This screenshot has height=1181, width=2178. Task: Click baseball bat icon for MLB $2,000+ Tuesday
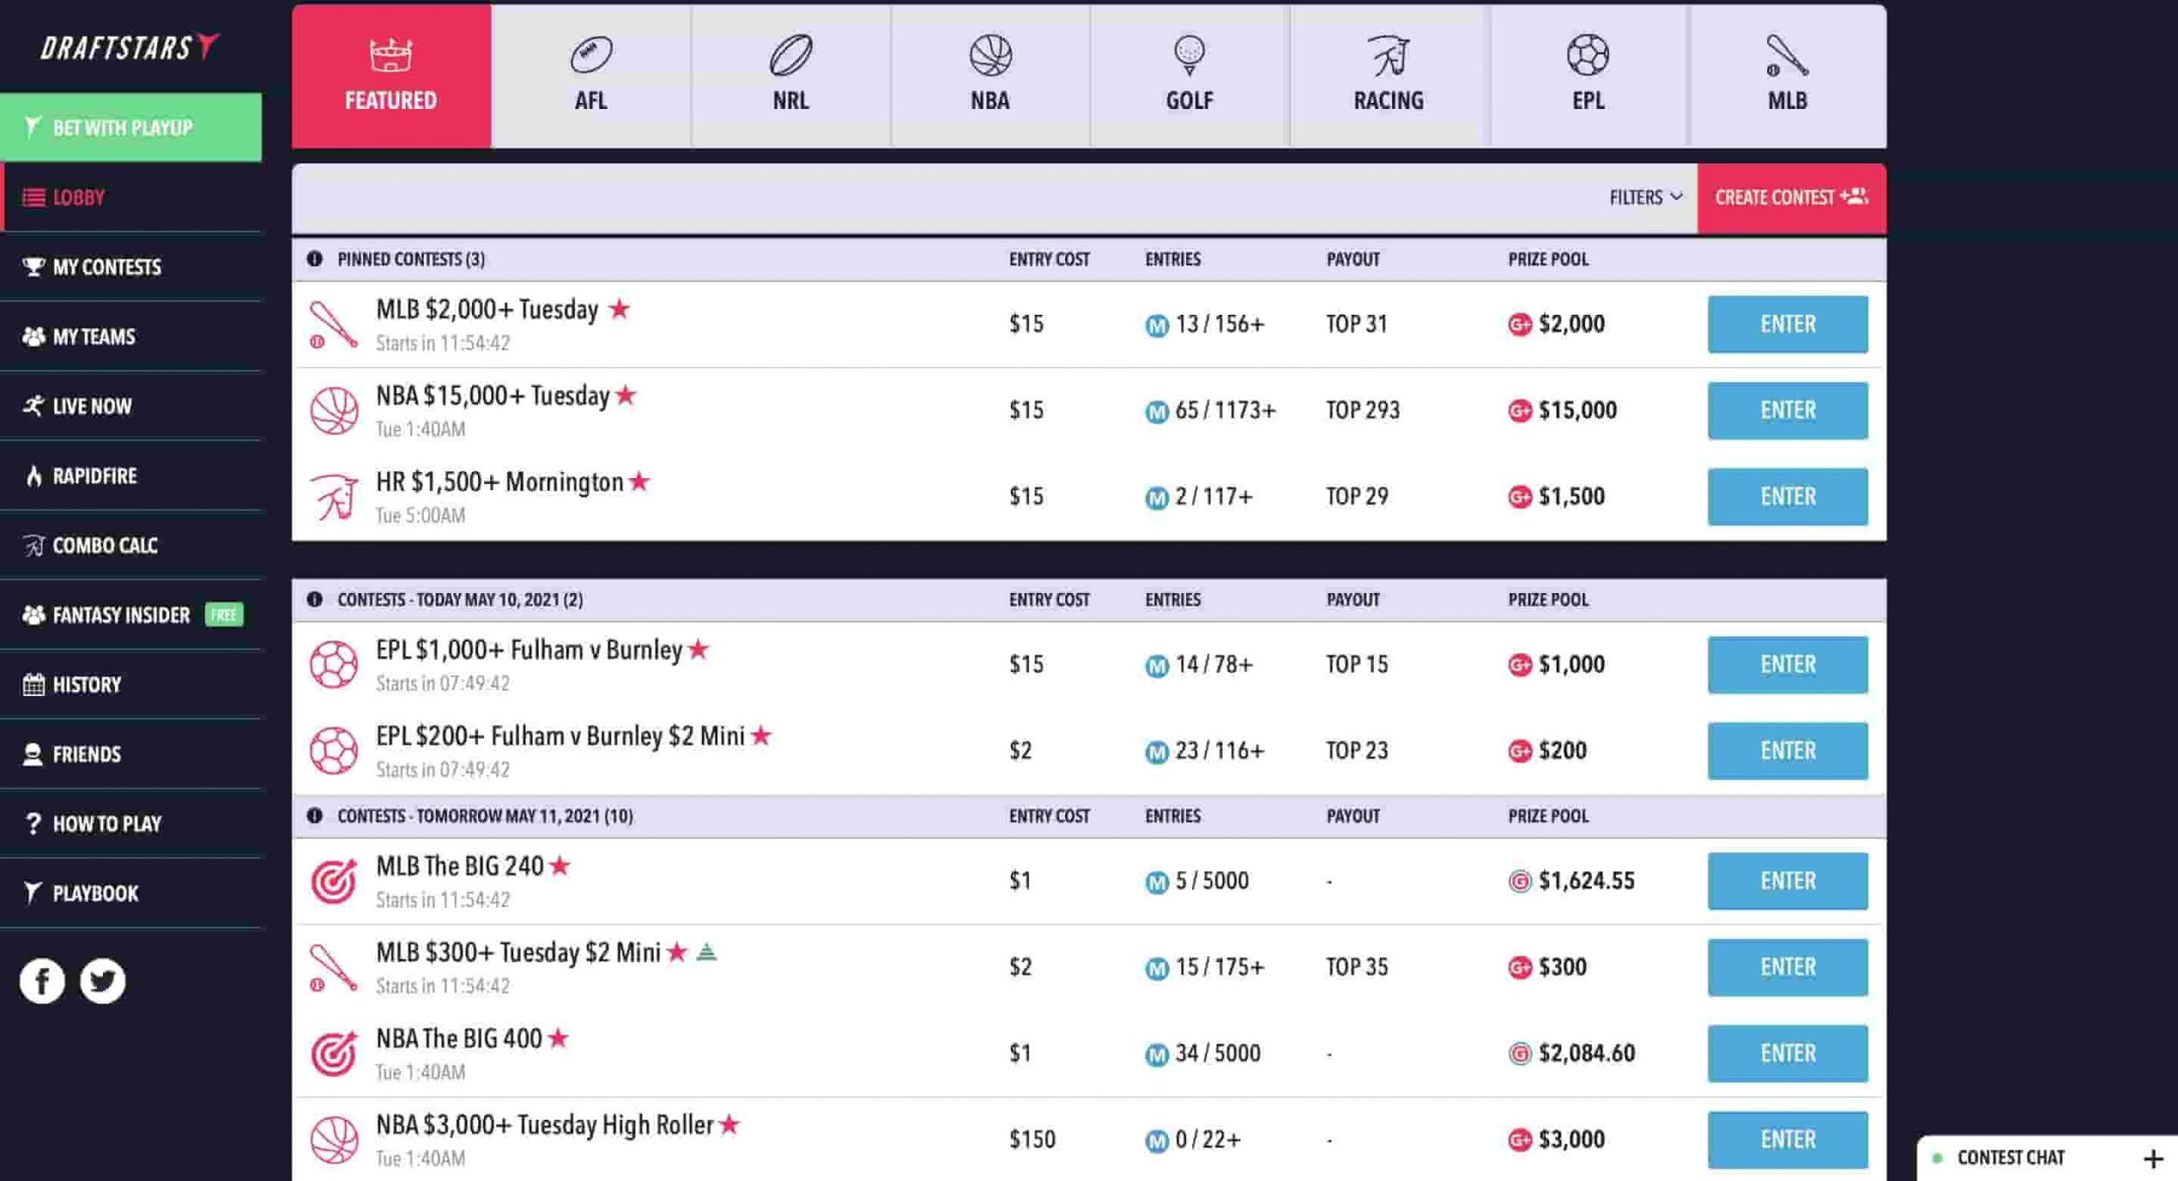[x=334, y=324]
